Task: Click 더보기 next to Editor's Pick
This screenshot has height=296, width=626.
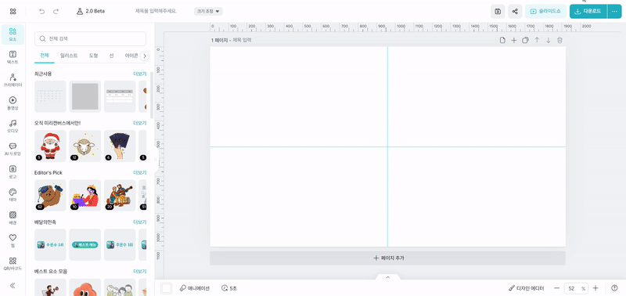Action: click(x=139, y=172)
